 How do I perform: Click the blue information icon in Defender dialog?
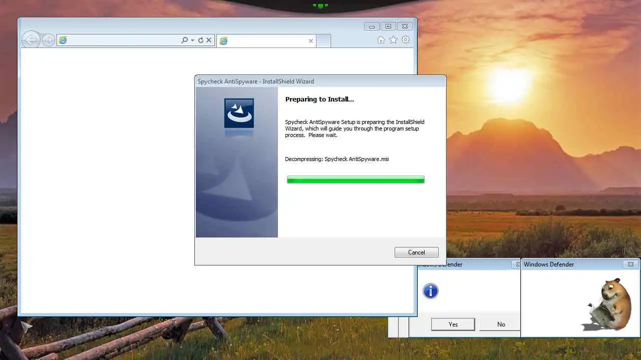(x=431, y=291)
